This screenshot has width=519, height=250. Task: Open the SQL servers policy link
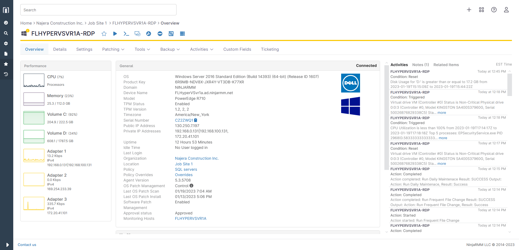pos(186,169)
